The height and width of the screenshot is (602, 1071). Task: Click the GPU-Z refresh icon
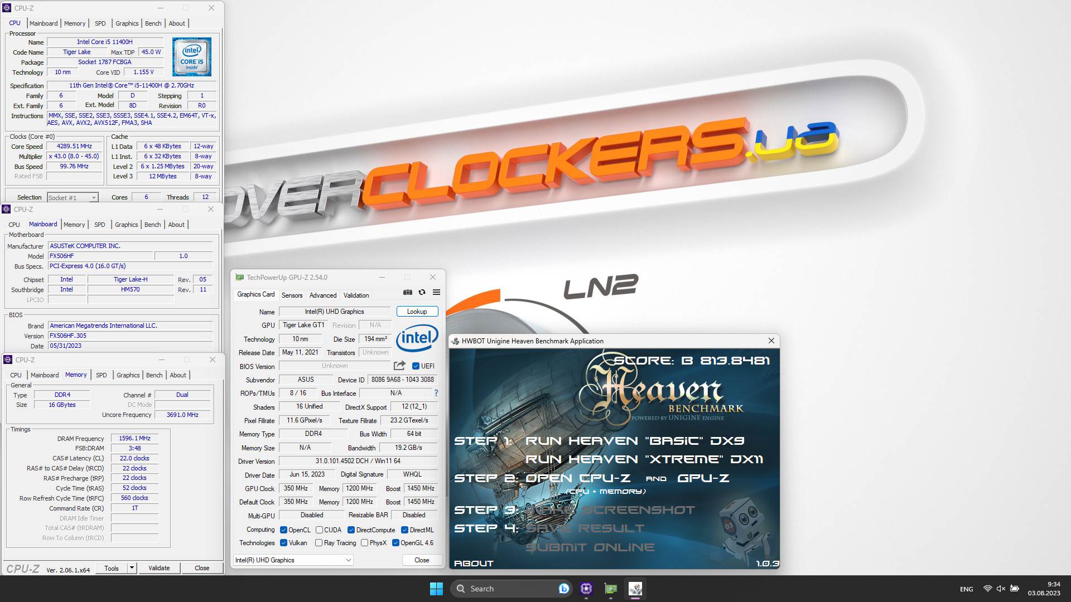[x=422, y=292]
